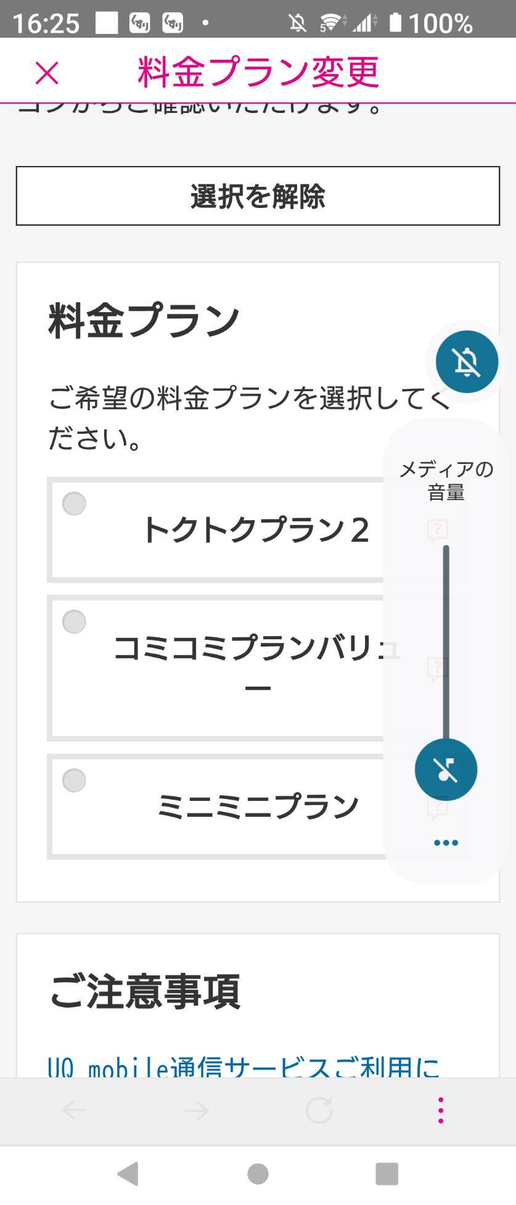Screen dimensions: 516x1205
Task: Tap the ミニミニプラン plan label
Action: [x=258, y=806]
